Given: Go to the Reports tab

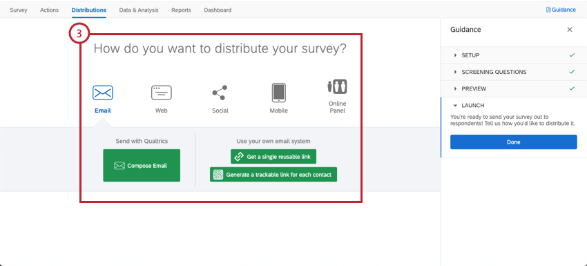Looking at the screenshot, I should click(181, 10).
